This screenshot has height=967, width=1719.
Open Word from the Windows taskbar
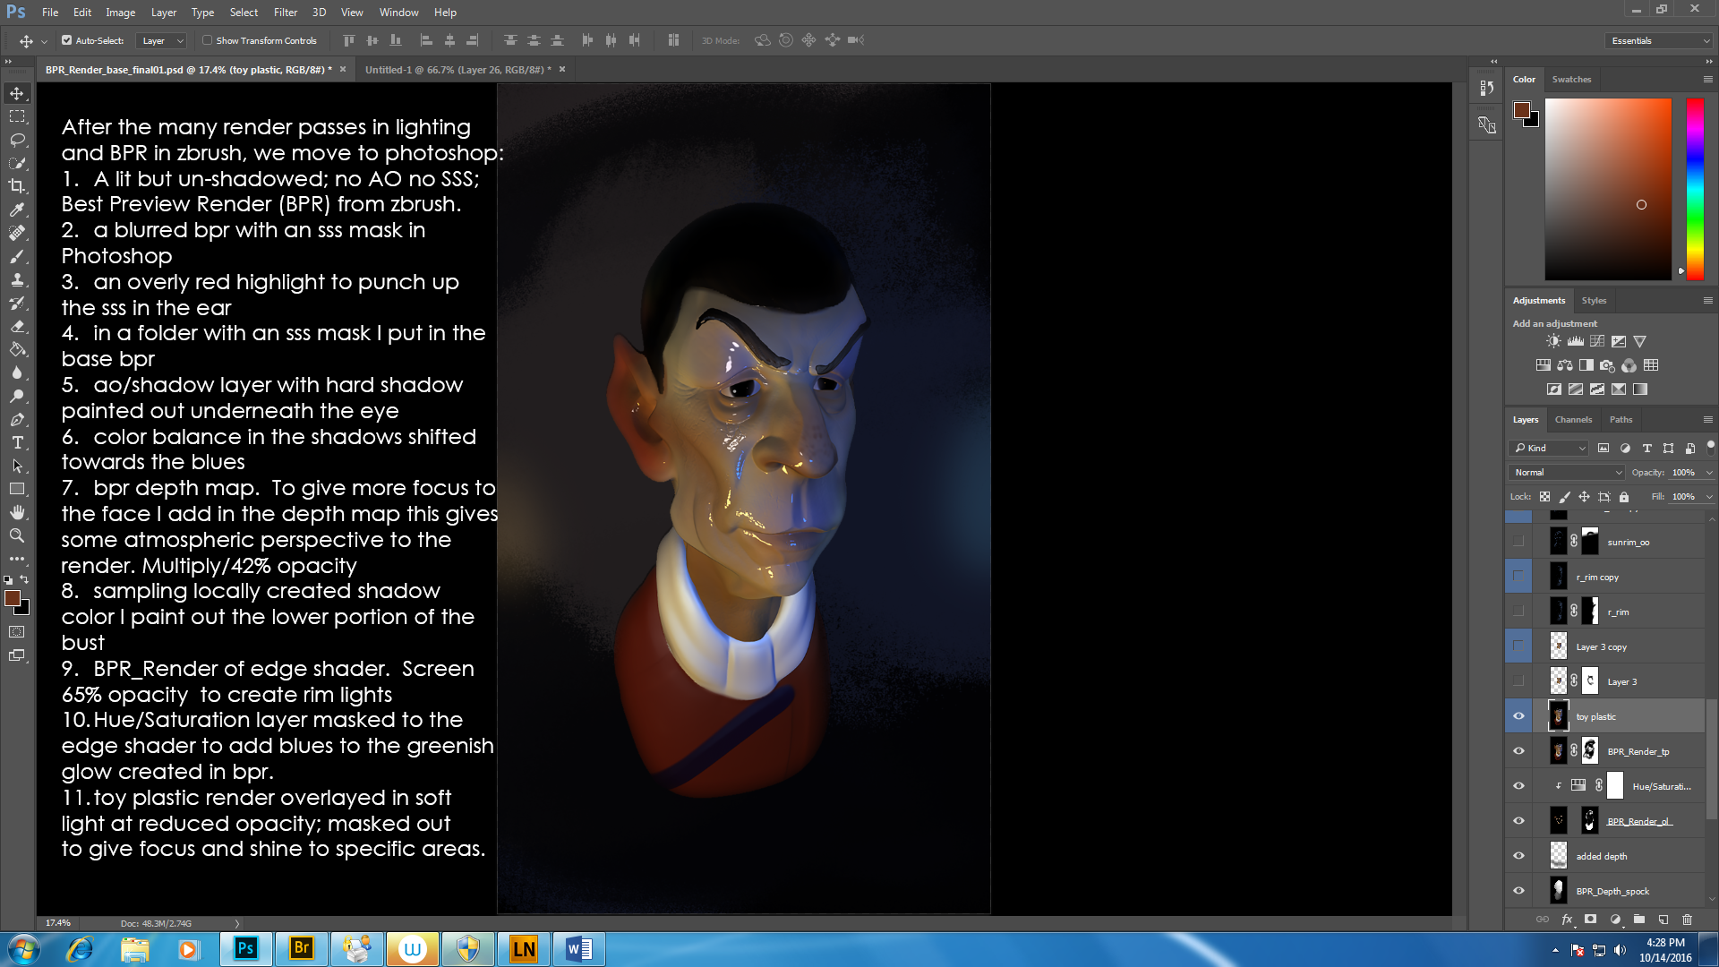[578, 948]
